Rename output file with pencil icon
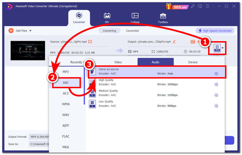Viewport: 242px width, 155px height. coord(174,42)
